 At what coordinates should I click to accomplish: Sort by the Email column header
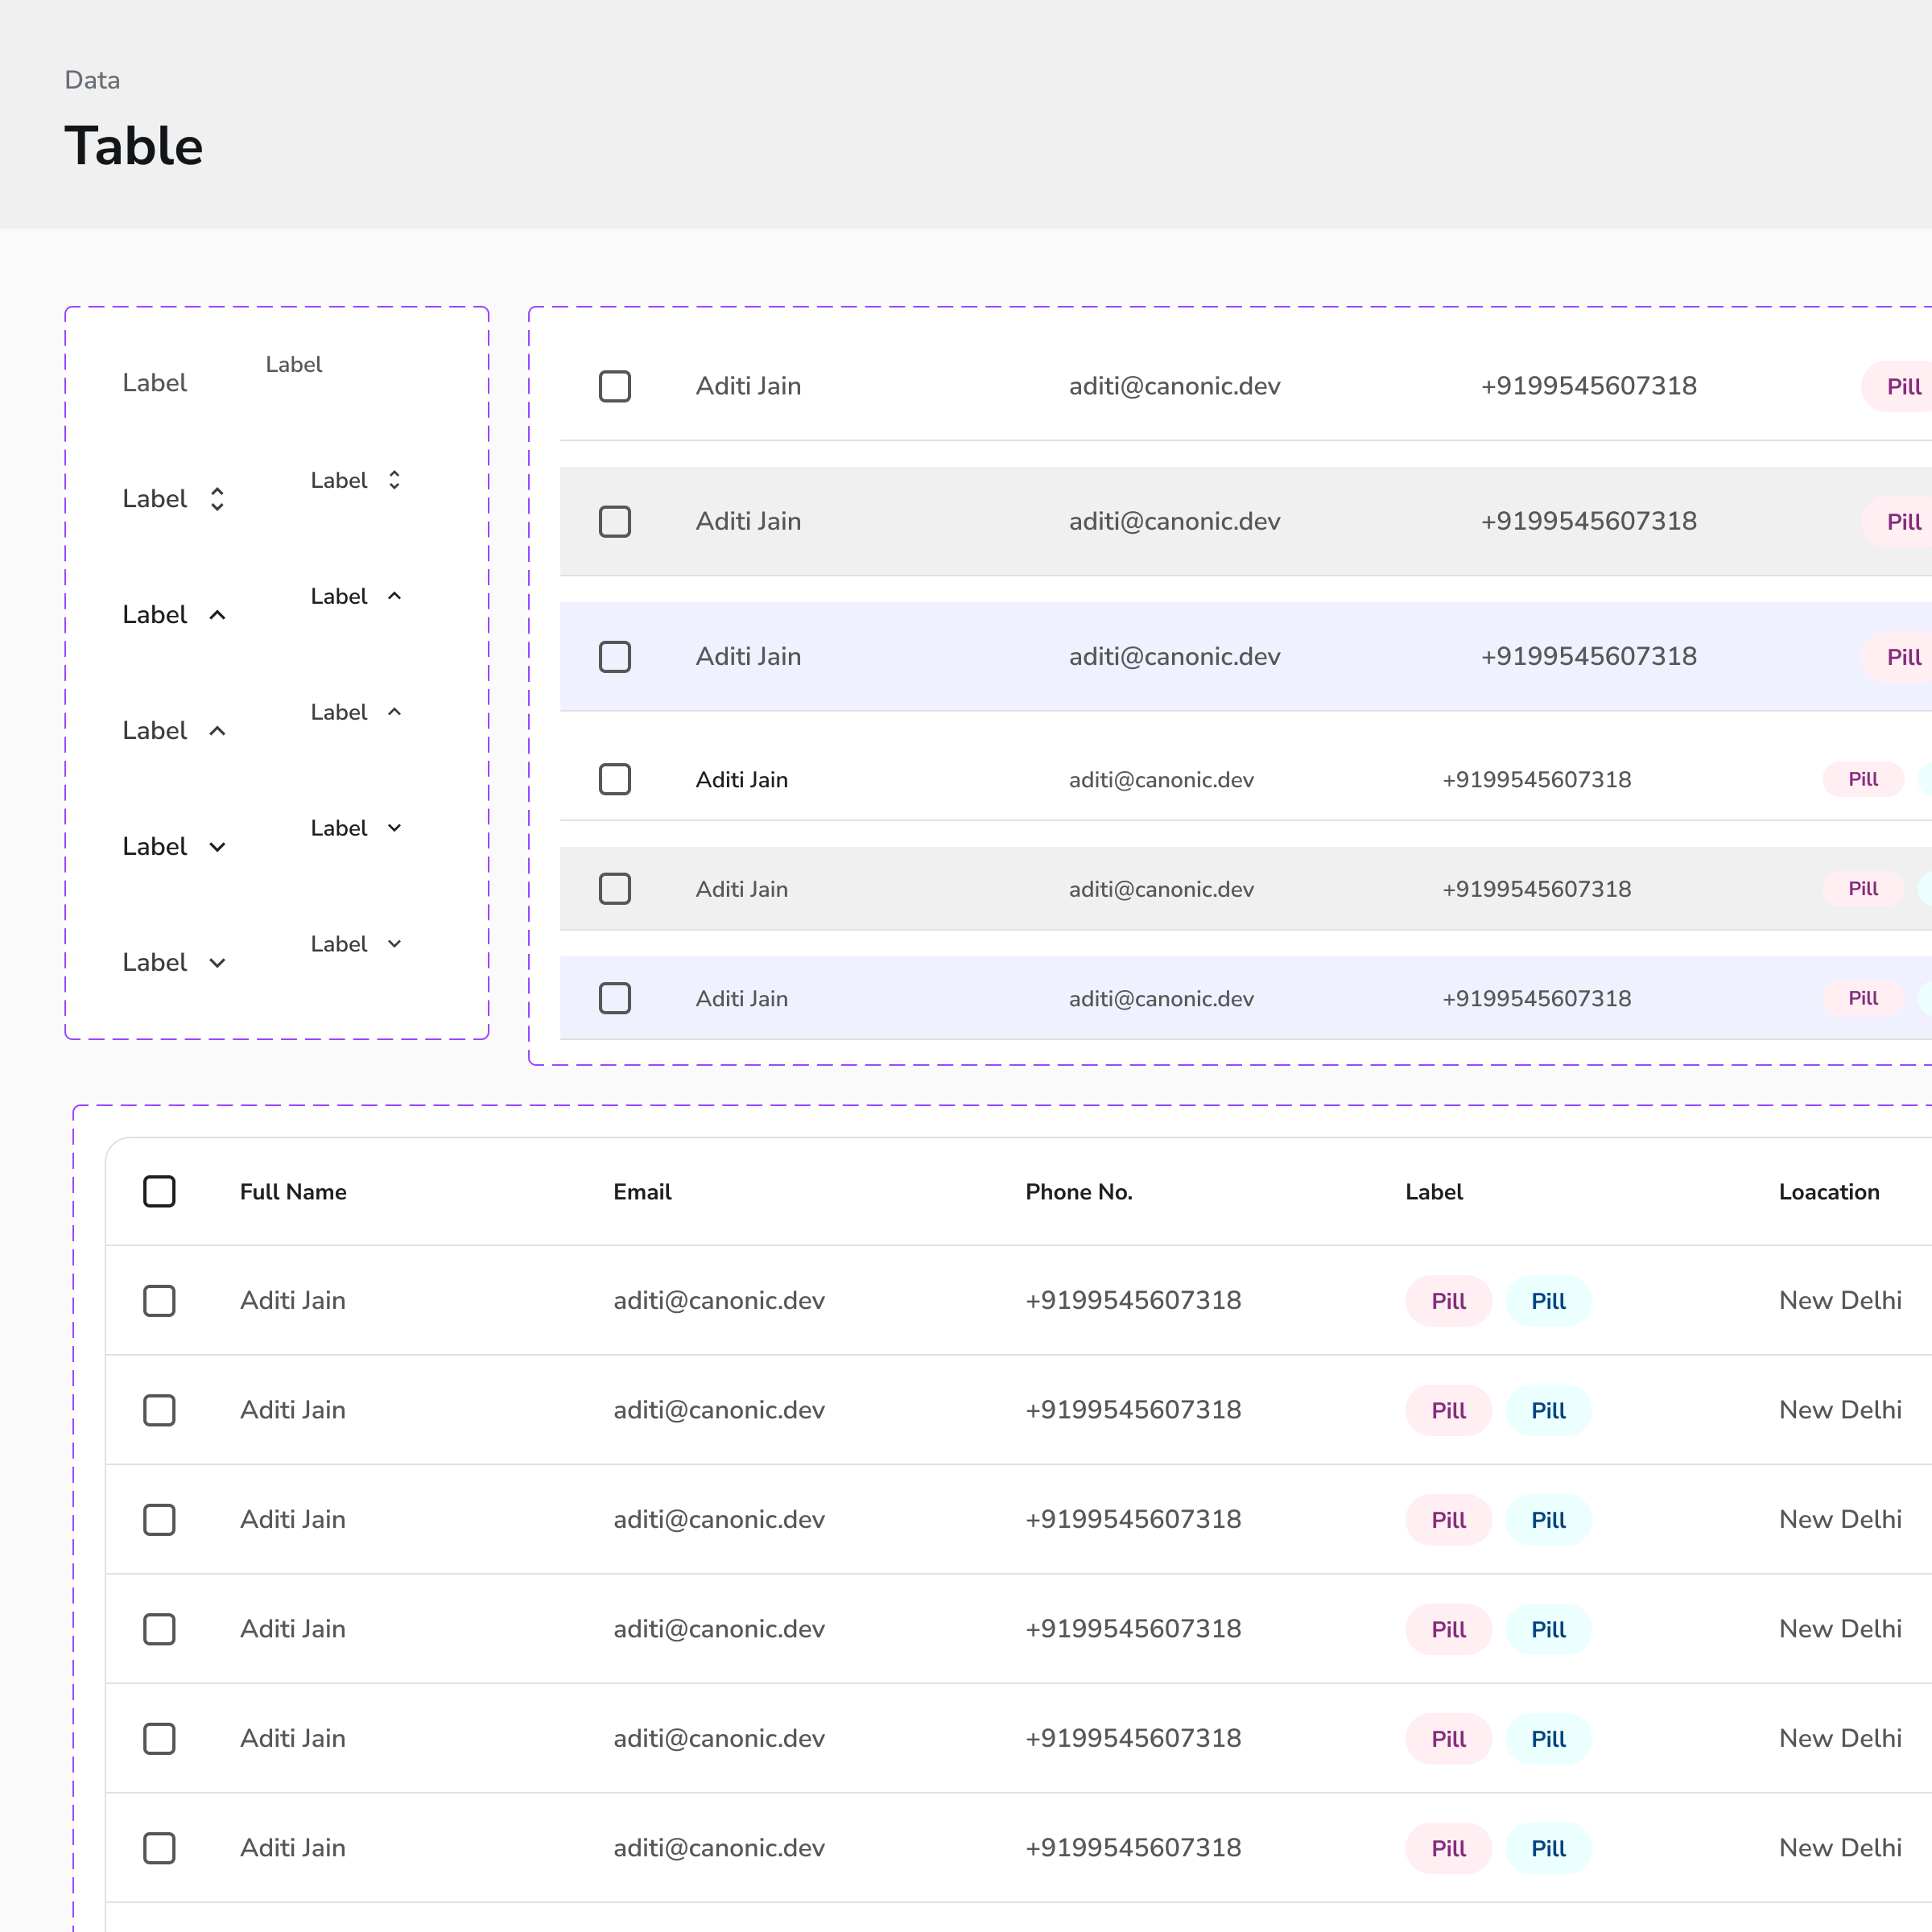point(642,1192)
